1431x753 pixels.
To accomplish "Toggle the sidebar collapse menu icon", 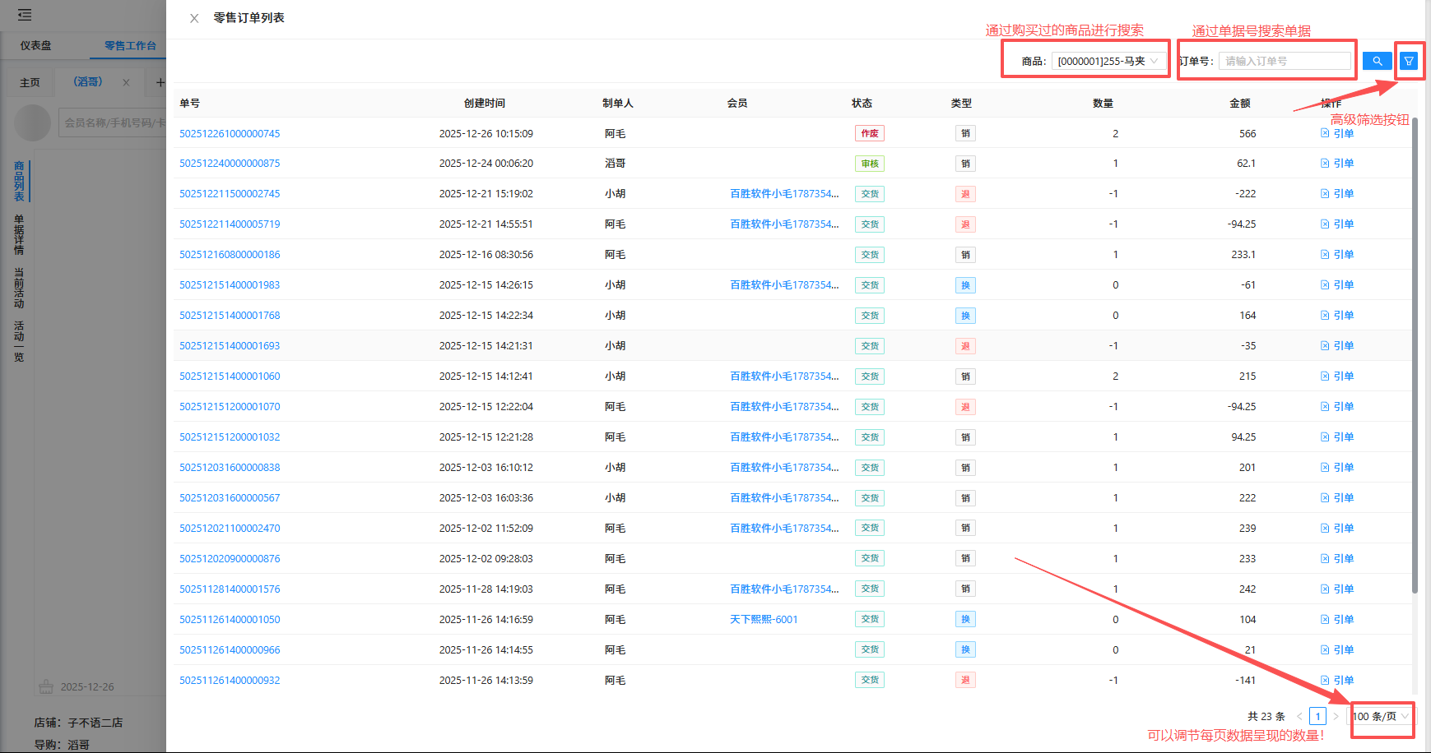I will click(25, 15).
